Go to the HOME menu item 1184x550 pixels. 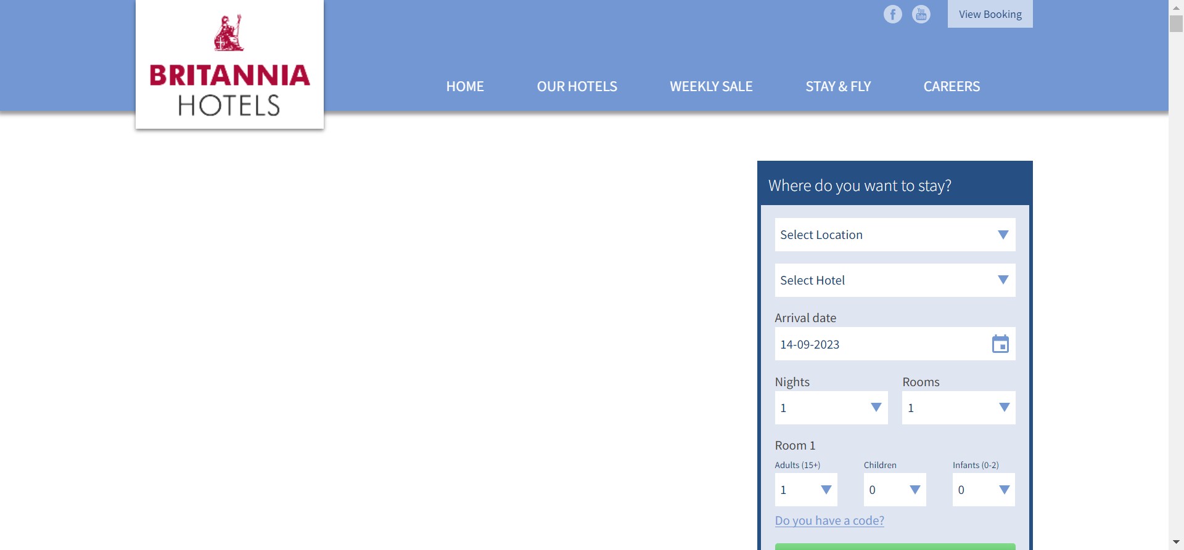pos(465,87)
